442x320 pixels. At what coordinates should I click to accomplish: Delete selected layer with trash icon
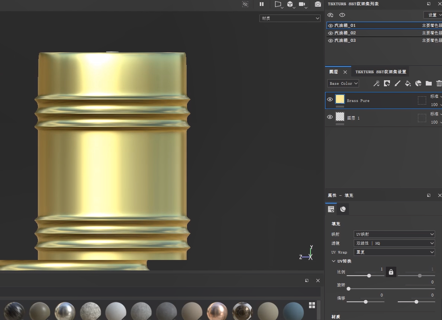[439, 83]
